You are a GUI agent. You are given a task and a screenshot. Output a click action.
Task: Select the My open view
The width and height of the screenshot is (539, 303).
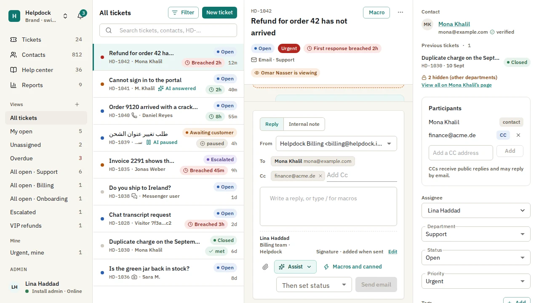point(46,131)
